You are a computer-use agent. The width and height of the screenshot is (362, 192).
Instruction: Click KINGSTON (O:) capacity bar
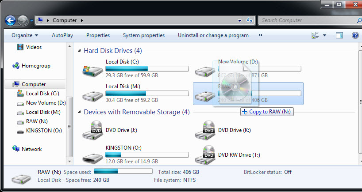(x=147, y=154)
